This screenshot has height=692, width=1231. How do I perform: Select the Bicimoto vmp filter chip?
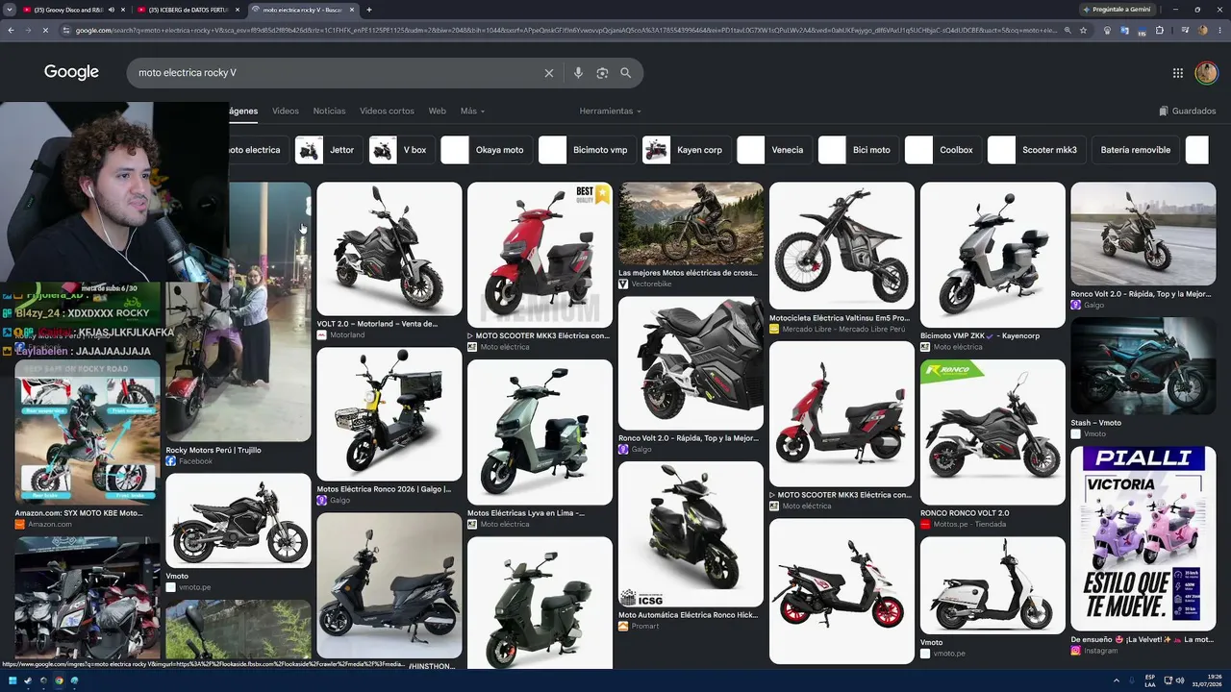[x=587, y=150]
